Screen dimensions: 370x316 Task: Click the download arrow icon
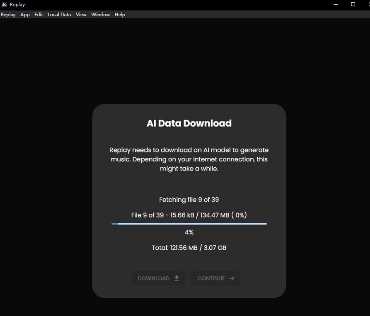(x=176, y=278)
